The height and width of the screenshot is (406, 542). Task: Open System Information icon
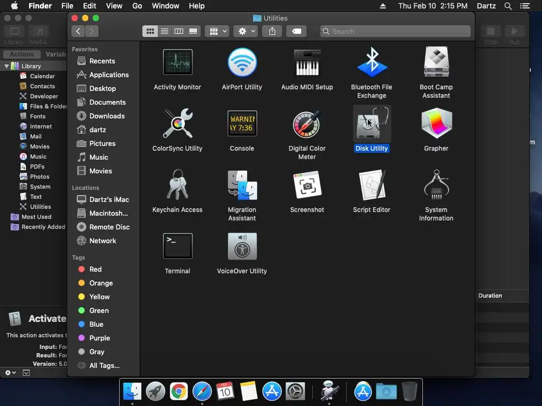tap(436, 184)
